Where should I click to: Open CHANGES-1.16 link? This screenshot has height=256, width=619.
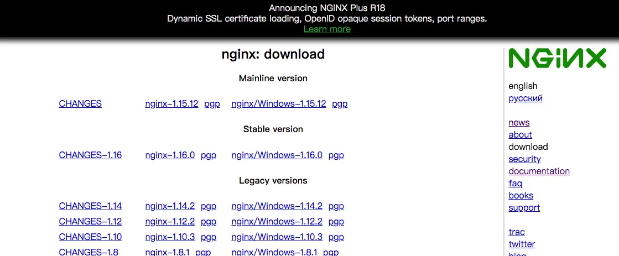tap(90, 155)
